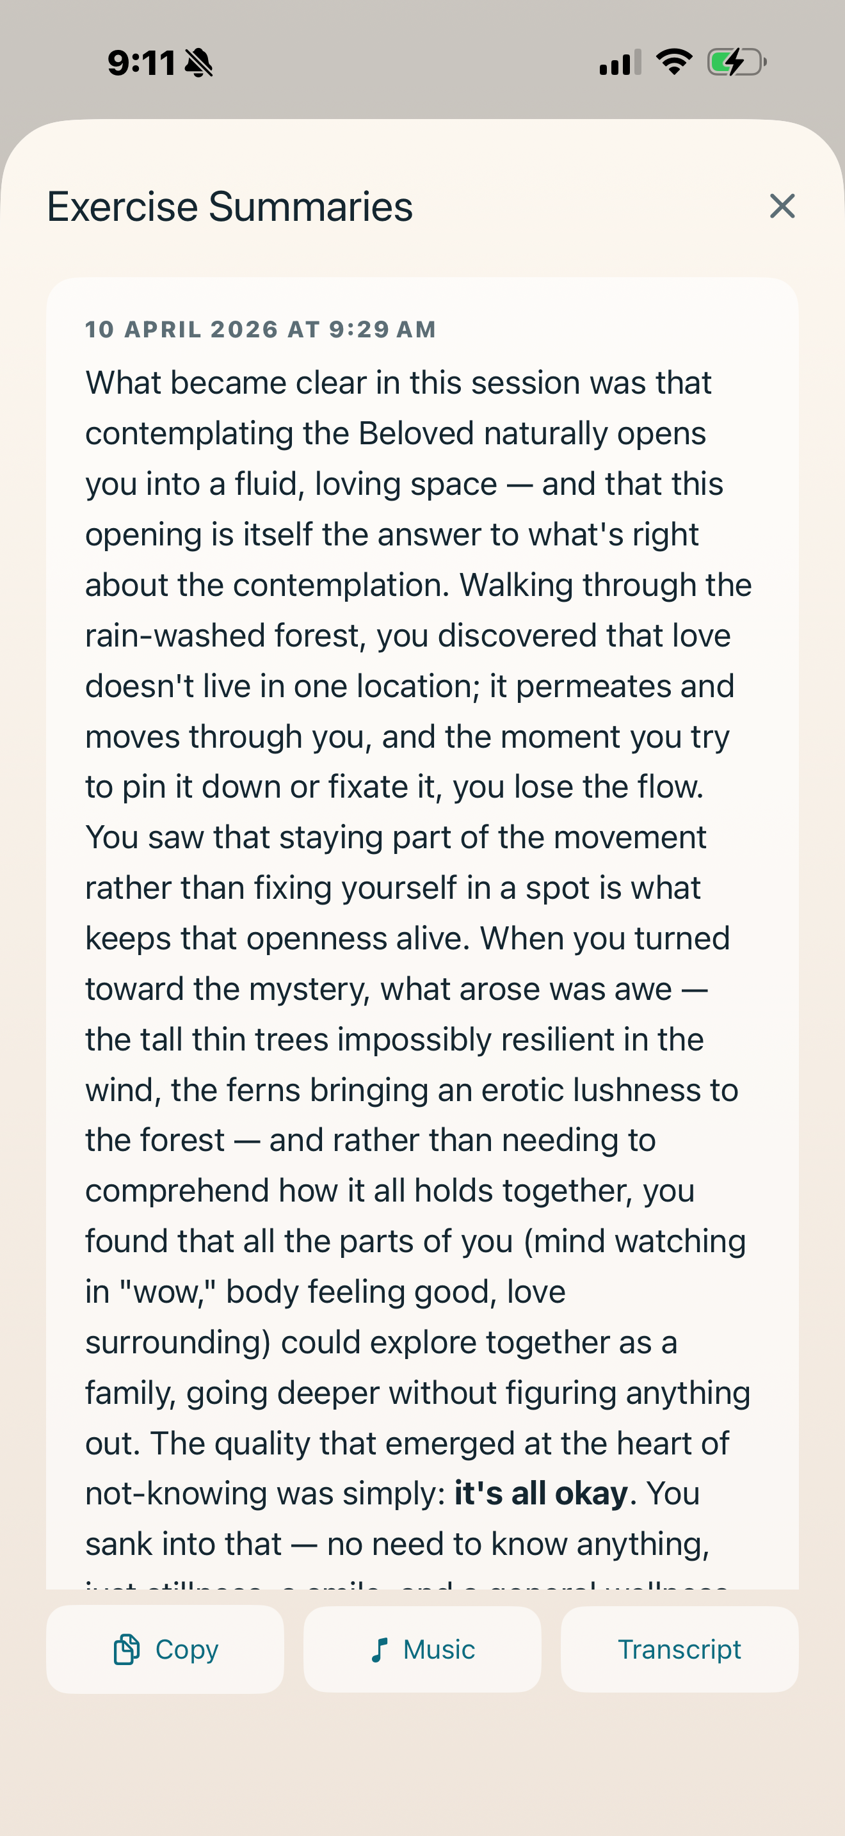Viewport: 845px width, 1836px height.
Task: Tap the Exercise Summaries heading
Action: (x=229, y=207)
